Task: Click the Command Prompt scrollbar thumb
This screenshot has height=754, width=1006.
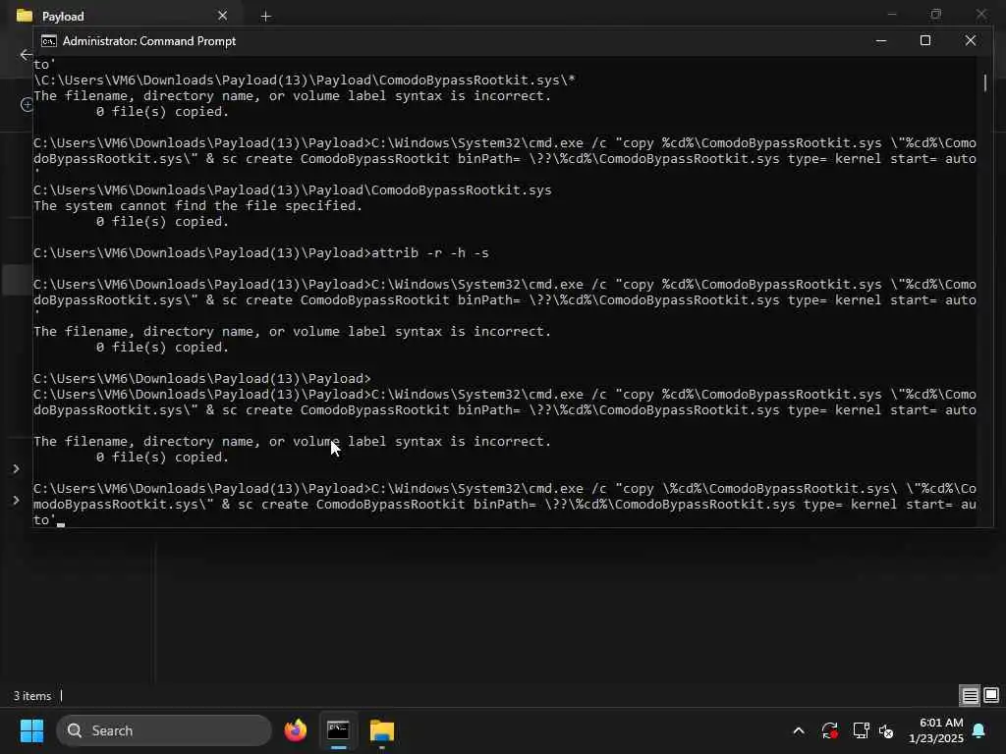Action: tap(985, 82)
